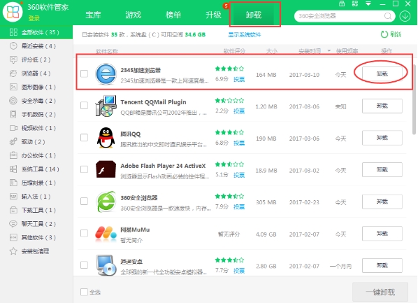Check the 360安全浏览器 checkbox

[85, 201]
